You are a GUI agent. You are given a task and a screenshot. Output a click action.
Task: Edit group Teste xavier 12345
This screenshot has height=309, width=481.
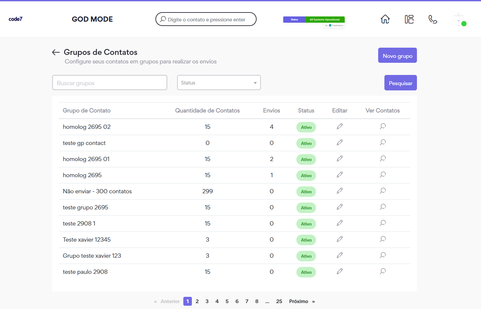click(x=340, y=239)
